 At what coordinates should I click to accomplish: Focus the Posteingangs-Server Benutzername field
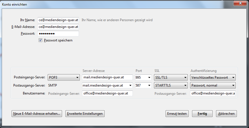pos(107,93)
